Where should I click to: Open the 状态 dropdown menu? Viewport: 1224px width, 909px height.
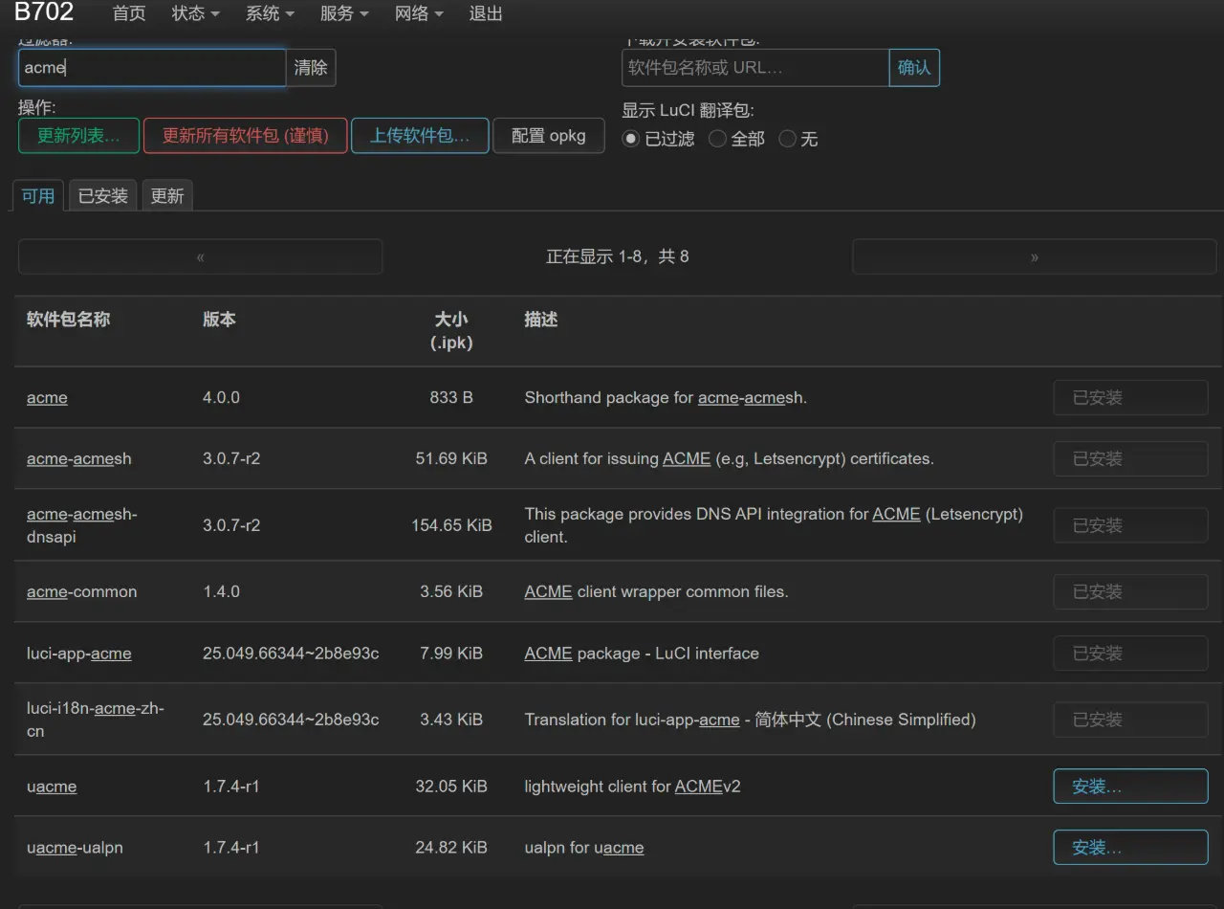[x=195, y=13]
